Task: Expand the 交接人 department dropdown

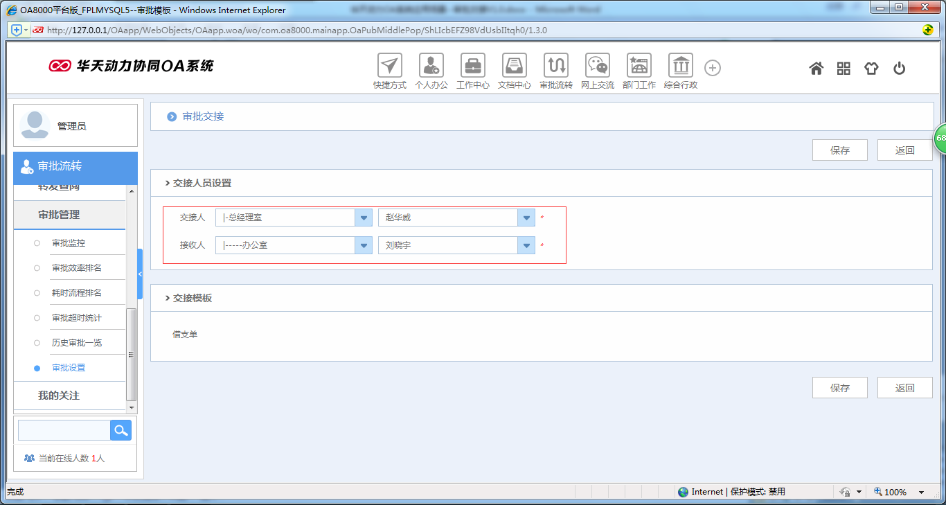Action: (364, 218)
